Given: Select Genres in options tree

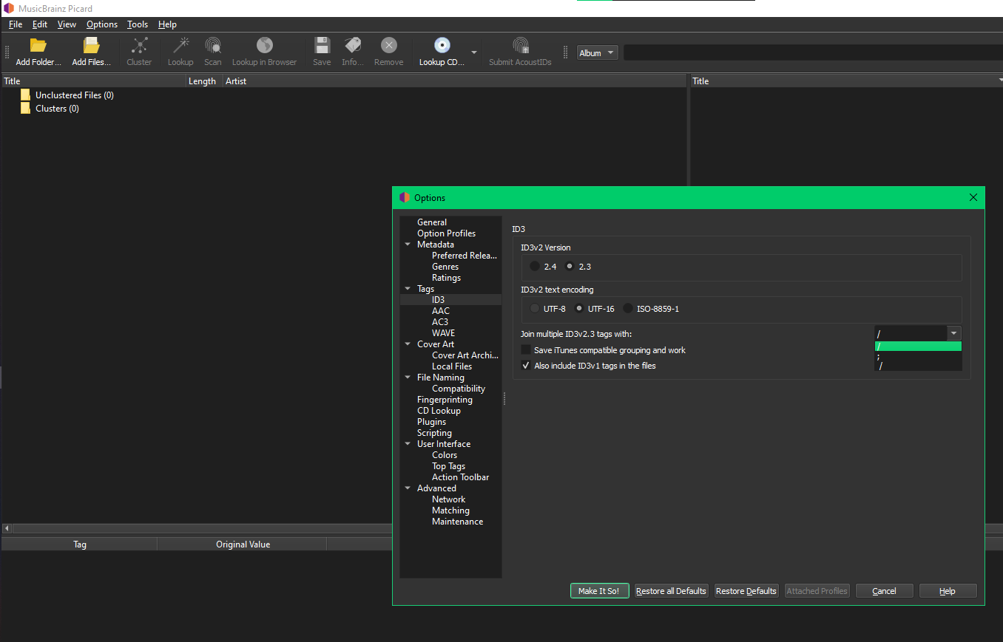Looking at the screenshot, I should click(445, 267).
